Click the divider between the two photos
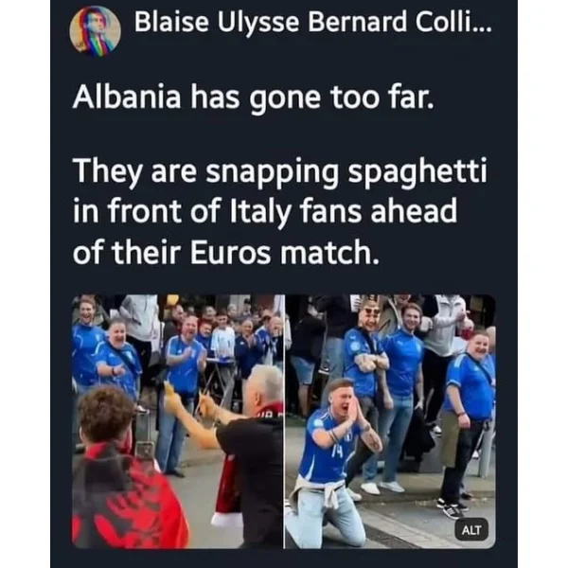This screenshot has height=568, width=568. pos(284,421)
